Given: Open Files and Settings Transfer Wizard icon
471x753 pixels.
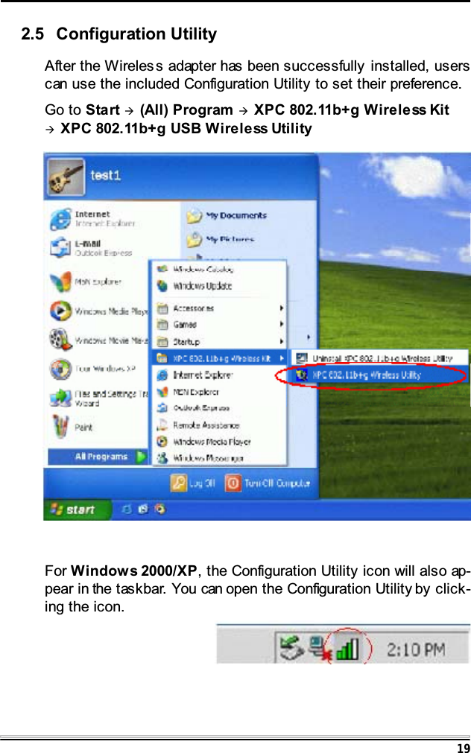Looking at the screenshot, I should click(x=60, y=398).
